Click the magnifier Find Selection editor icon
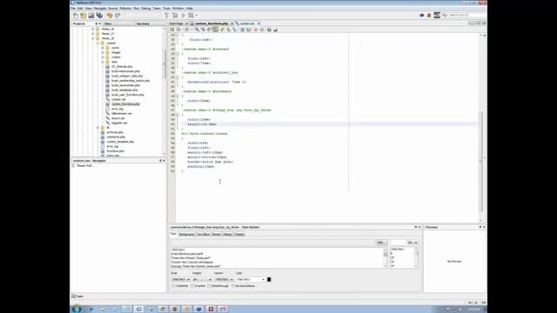Image resolution: width=557 pixels, height=313 pixels. (197, 30)
